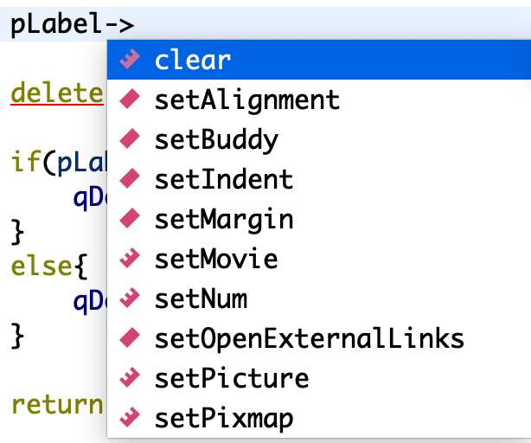This screenshot has width=531, height=443.
Task: Click the diamond icon beside setOpenExternalLinks
Action: tap(130, 337)
